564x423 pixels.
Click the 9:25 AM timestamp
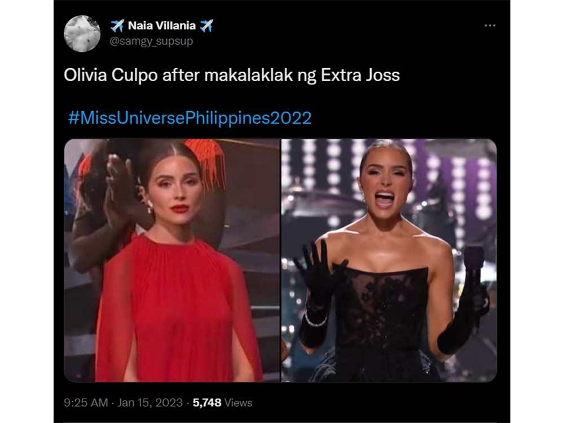[86, 403]
